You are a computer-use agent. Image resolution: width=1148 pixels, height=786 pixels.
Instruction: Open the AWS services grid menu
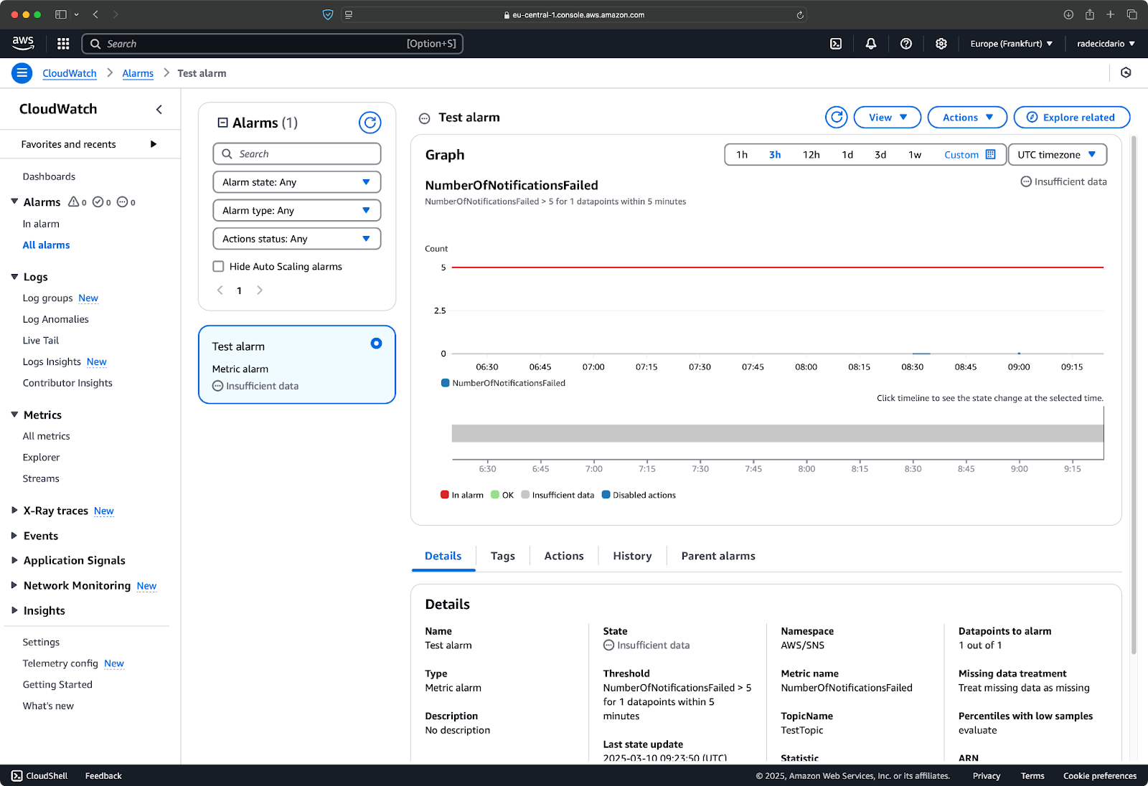tap(63, 44)
